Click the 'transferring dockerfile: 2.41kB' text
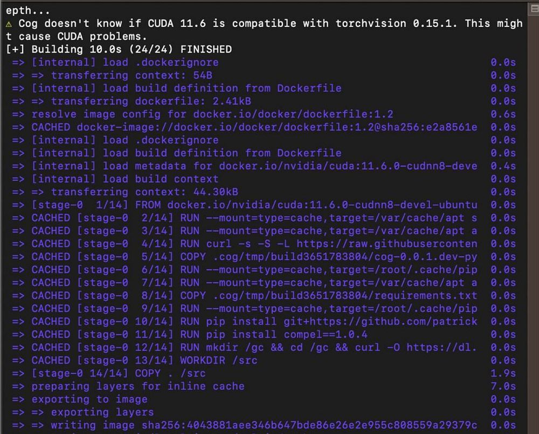Viewport: 539px width, 434px height. 151,101
